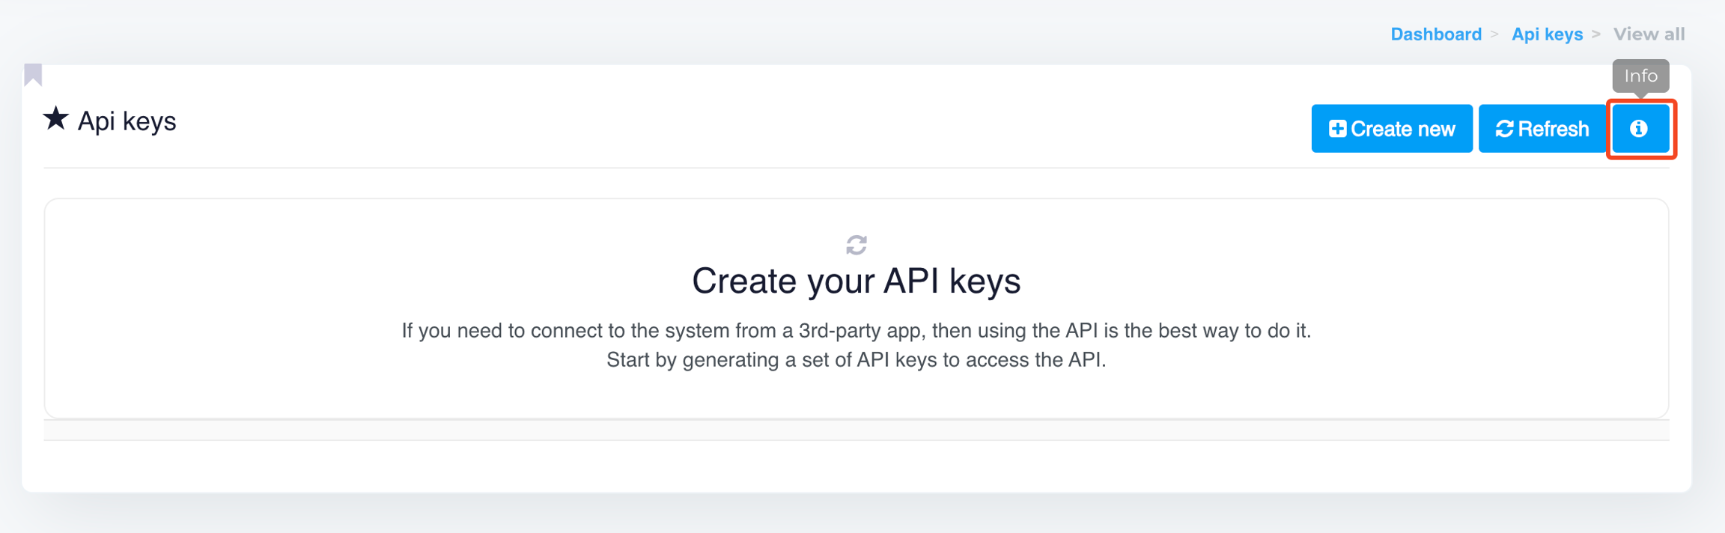Viewport: 1725px width, 533px height.
Task: Click the line starting Start by generating
Action: 856,360
